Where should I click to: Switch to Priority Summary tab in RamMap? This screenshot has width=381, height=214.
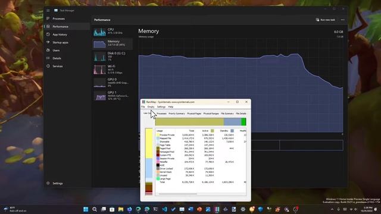pyautogui.click(x=177, y=114)
